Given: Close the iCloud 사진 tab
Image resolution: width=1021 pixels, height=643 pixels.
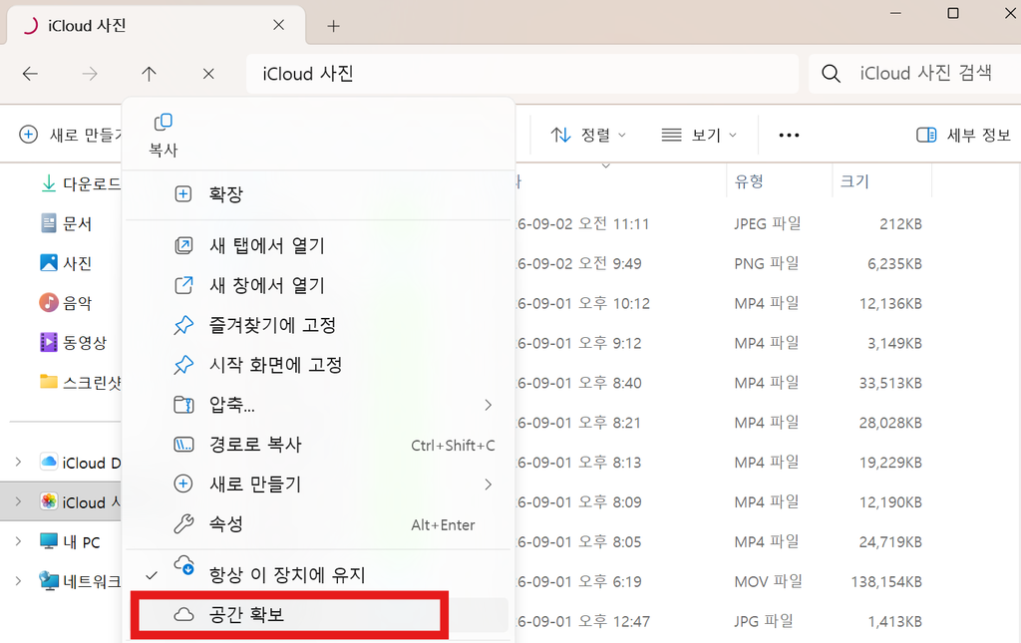Looking at the screenshot, I should (x=279, y=25).
